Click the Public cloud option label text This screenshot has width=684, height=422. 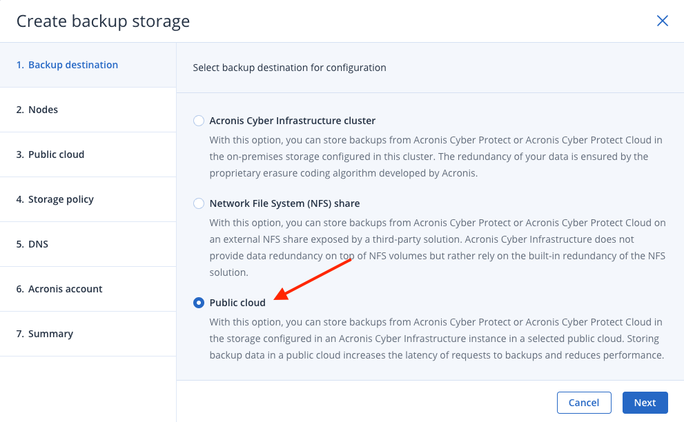[237, 303]
